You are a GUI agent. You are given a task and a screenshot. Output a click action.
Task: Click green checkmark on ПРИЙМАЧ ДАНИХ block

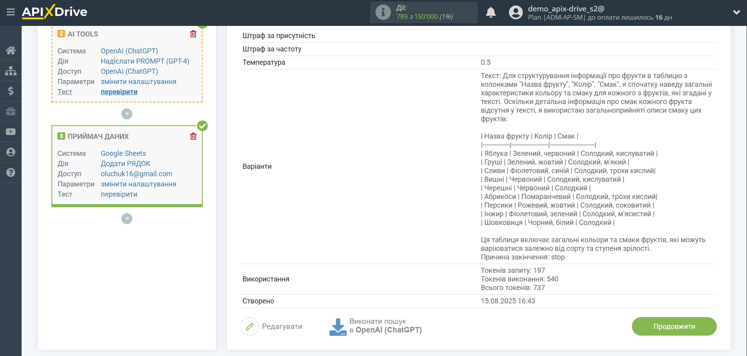click(202, 126)
